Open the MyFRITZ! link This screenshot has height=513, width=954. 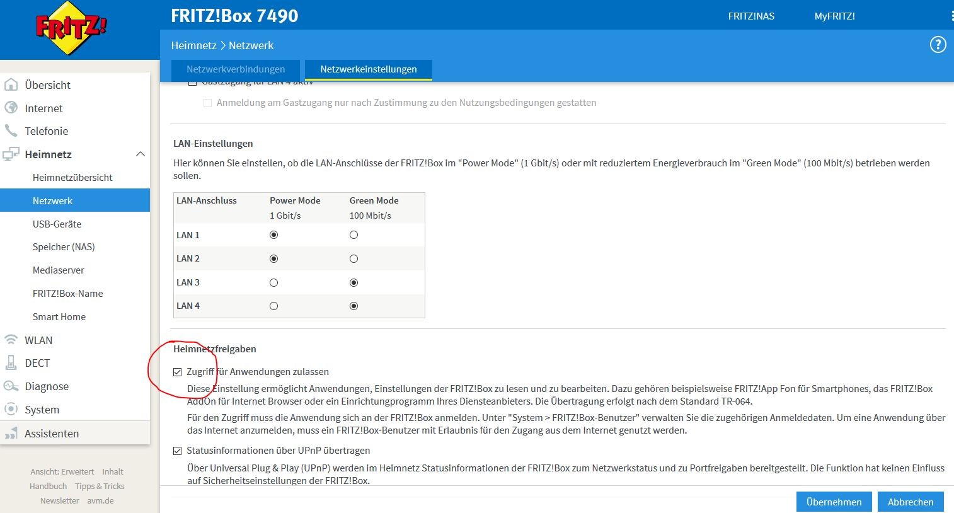834,16
